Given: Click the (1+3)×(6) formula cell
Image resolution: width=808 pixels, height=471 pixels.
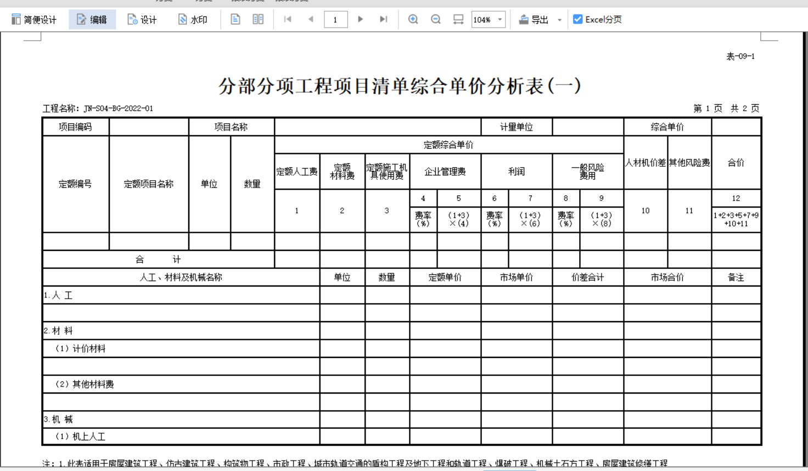Looking at the screenshot, I should click(x=530, y=219).
